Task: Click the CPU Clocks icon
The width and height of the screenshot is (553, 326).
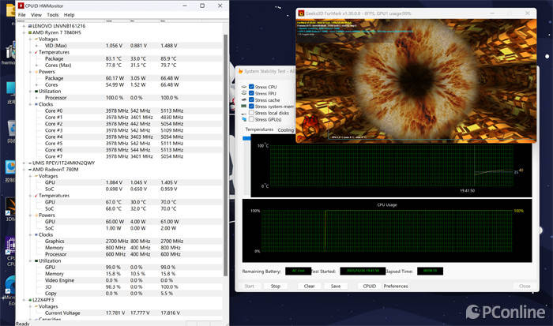Action: click(x=36, y=104)
